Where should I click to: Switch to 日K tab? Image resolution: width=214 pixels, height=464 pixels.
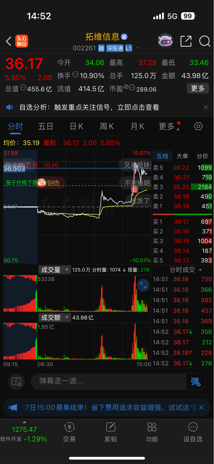(76, 127)
